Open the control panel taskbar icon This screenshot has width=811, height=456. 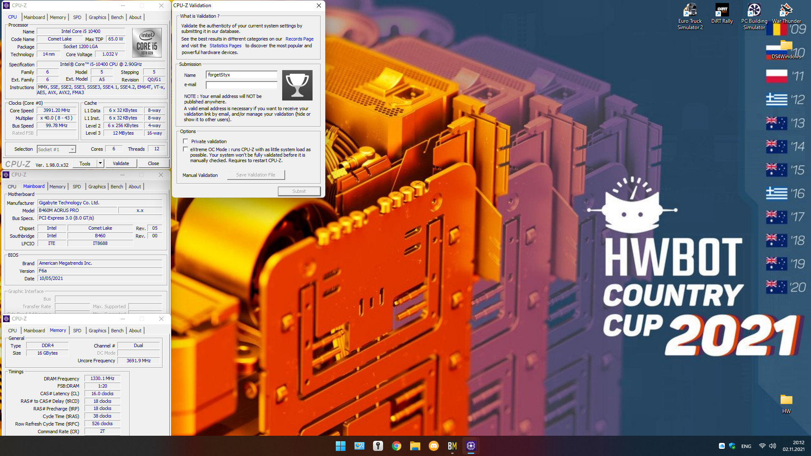point(359,446)
